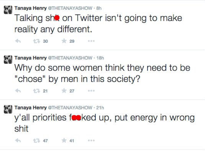Image resolution: width=205 pixels, height=151 pixels.
Task: Open the avatar beside the 21h tweet
Action: tap(8, 109)
